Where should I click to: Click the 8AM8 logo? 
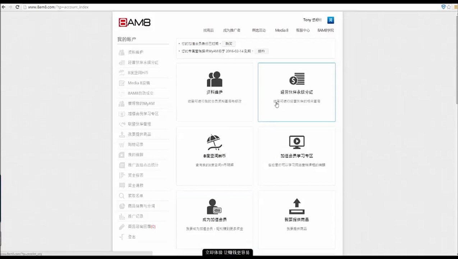coord(134,22)
